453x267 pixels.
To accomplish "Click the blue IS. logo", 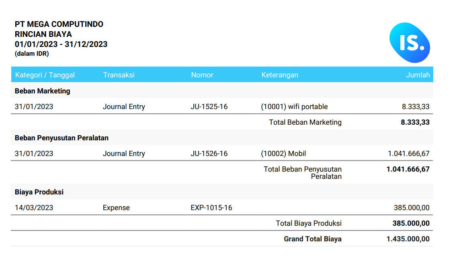I will [x=409, y=42].
